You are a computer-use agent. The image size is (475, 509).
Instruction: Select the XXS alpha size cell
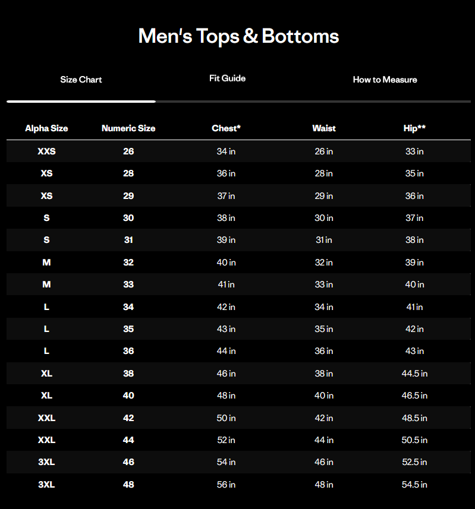coord(46,151)
